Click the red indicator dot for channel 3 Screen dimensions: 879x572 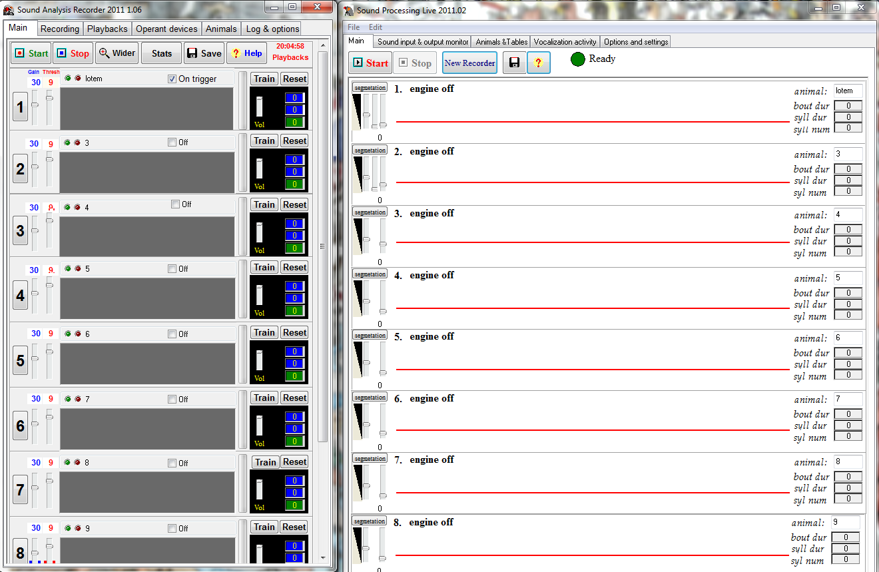pyautogui.click(x=77, y=207)
